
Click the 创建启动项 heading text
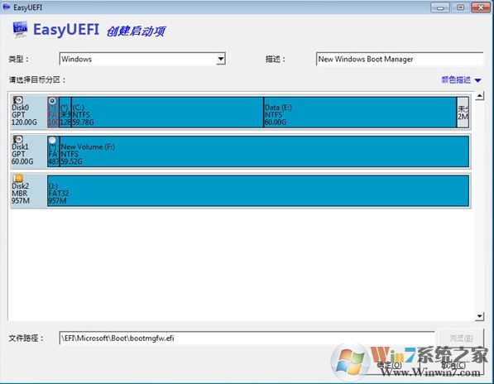coord(136,31)
